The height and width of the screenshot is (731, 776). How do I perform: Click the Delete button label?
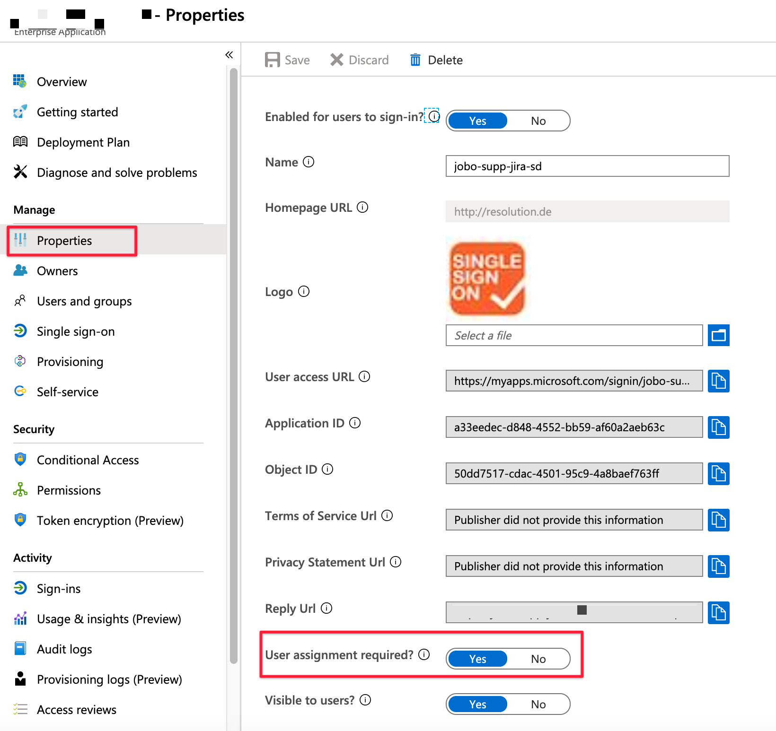pos(445,60)
